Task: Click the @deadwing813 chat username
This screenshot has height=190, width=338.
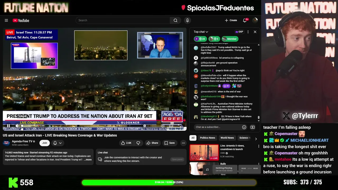Action: coord(209,116)
